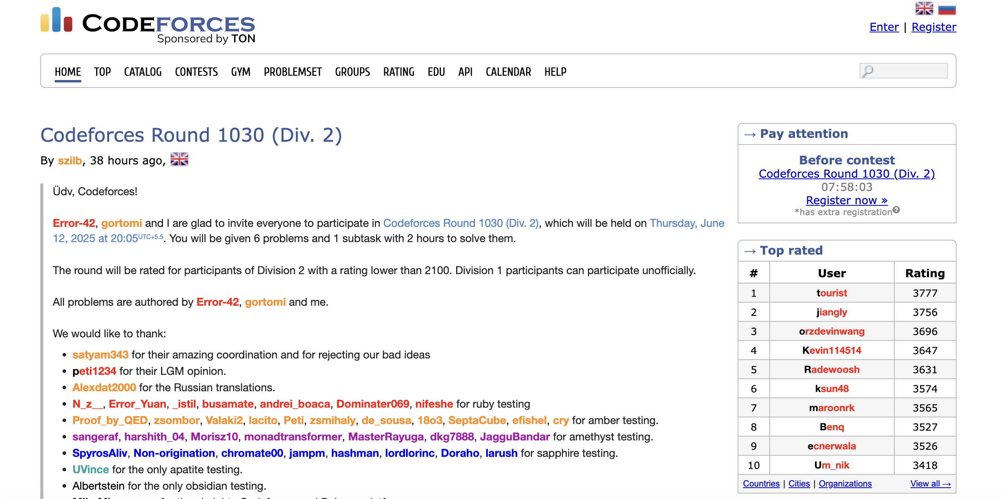Open the sidebar Codeforces Round 1030 contest link
This screenshot has height=499, width=1003.
(x=847, y=173)
